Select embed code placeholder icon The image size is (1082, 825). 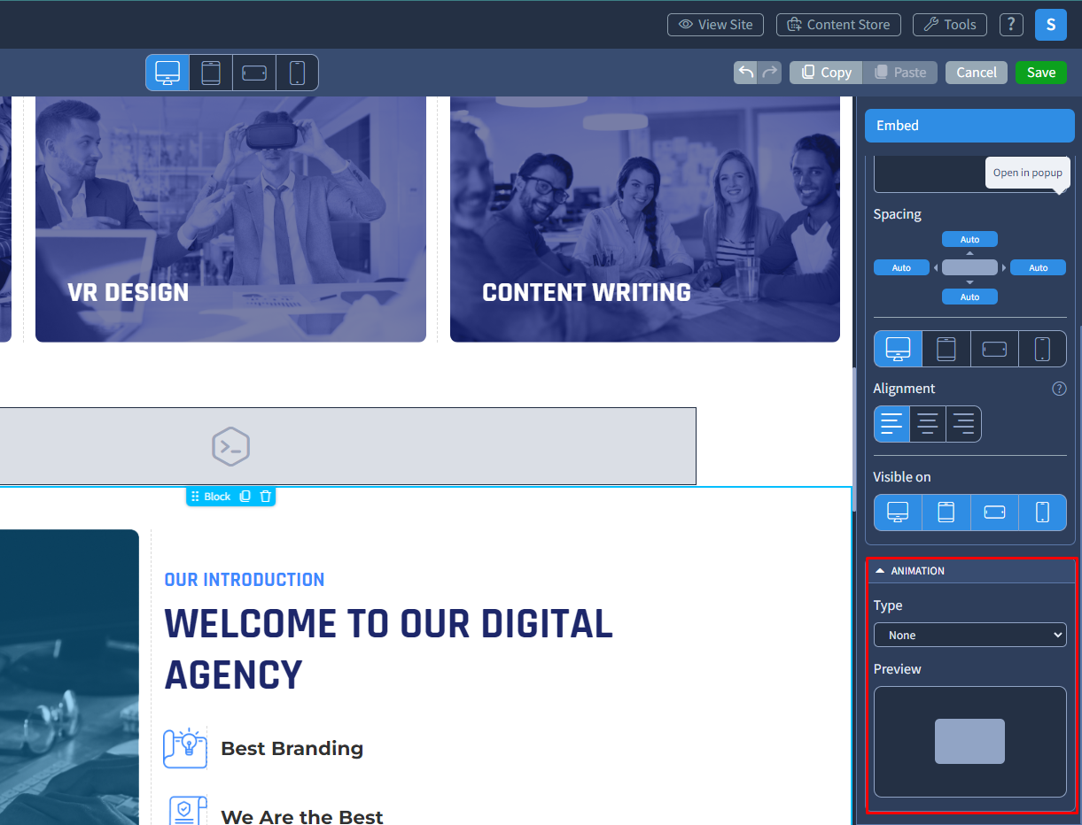coord(230,446)
